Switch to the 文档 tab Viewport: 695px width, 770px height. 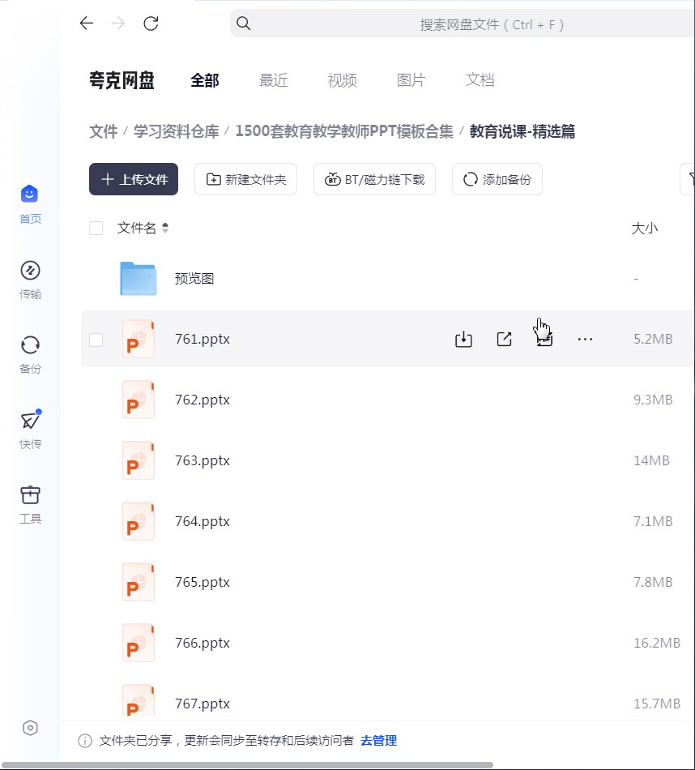coord(480,80)
